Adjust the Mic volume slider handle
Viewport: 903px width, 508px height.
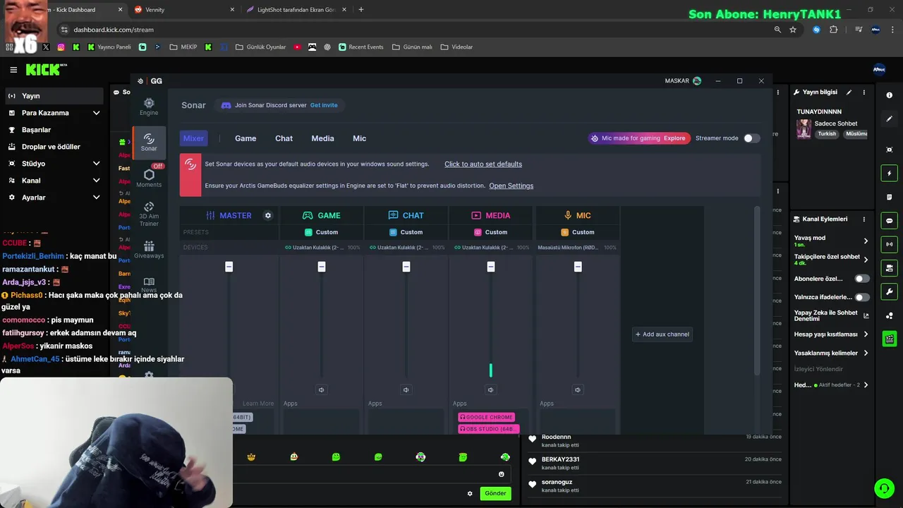577,267
